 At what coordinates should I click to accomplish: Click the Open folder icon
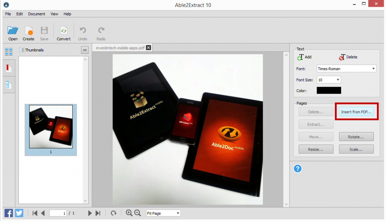13,30
